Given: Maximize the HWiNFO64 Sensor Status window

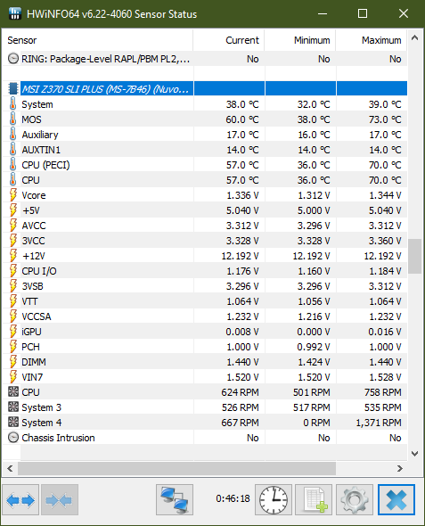Looking at the screenshot, I should pos(363,13).
